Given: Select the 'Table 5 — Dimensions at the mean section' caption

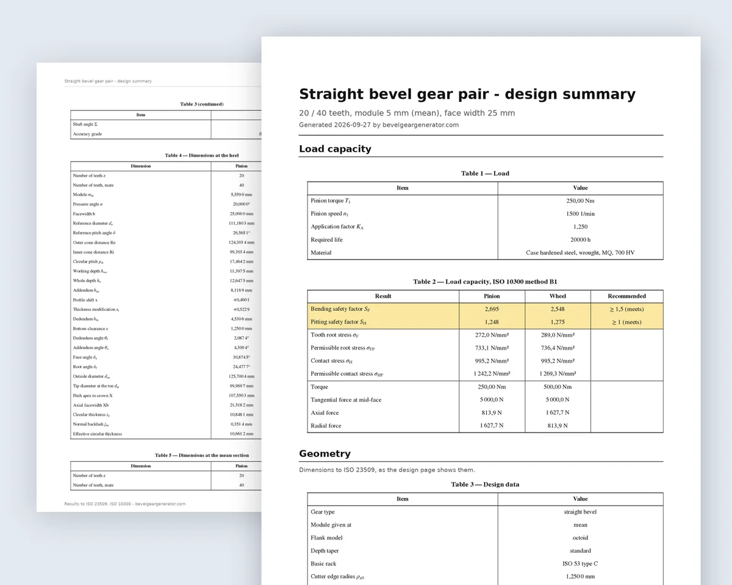Looking at the screenshot, I should coord(201,455).
